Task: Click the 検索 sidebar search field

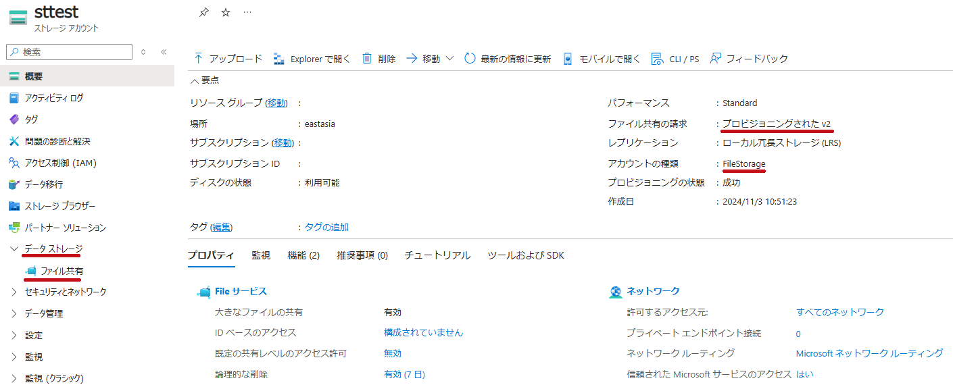Action: tap(69, 52)
